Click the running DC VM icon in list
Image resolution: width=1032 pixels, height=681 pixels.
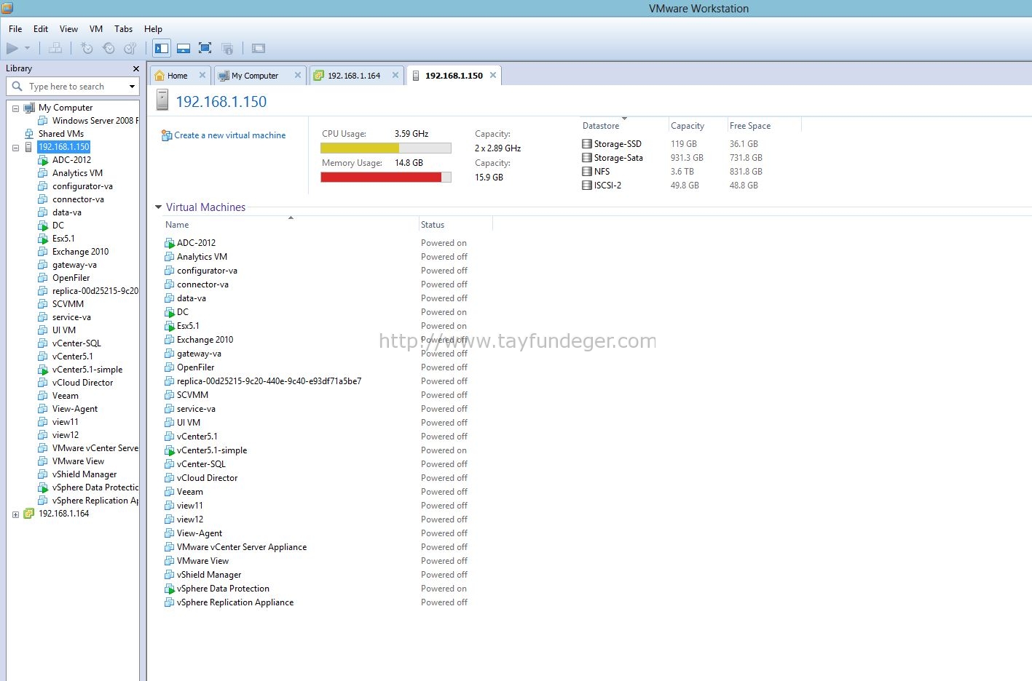170,312
